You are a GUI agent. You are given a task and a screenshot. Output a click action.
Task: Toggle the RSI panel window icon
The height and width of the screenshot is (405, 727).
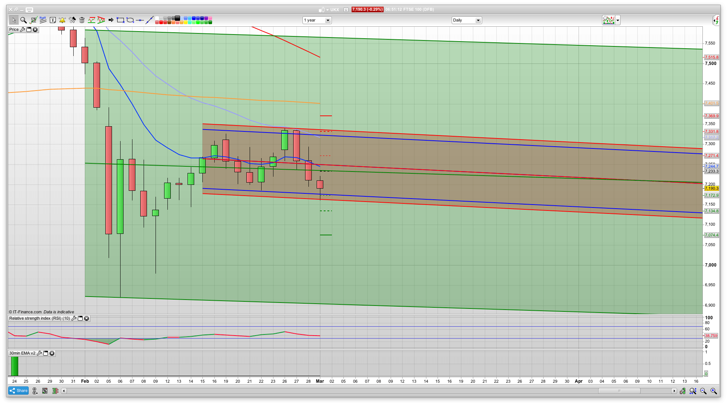point(80,318)
